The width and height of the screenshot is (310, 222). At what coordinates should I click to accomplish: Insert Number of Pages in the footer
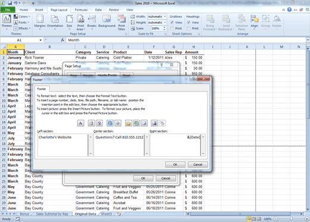[x=99, y=124]
